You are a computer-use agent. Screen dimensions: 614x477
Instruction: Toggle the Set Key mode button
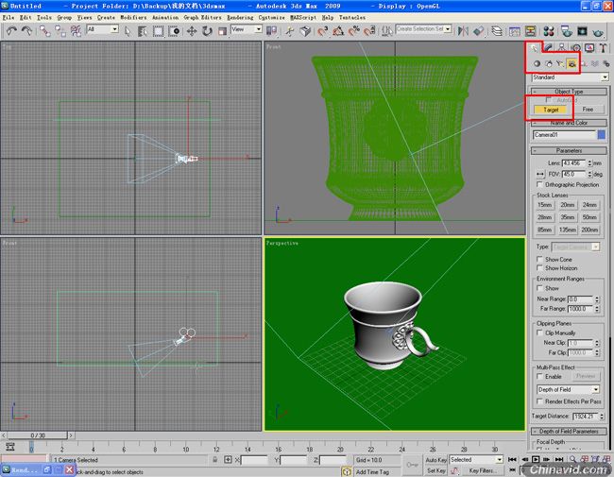(435, 470)
